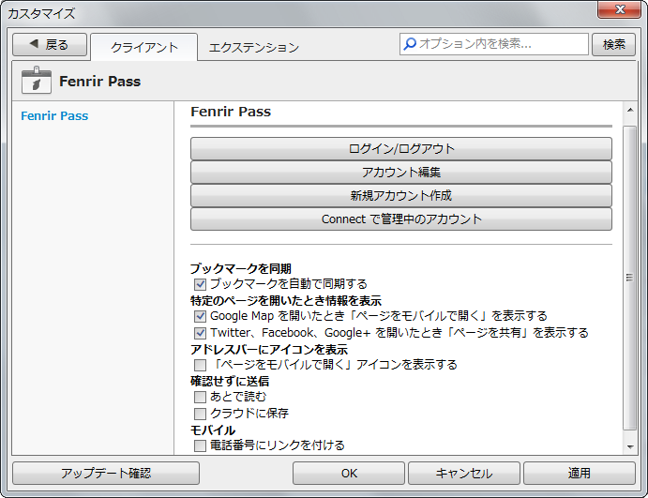Click the 適用 button
Viewport: 648px width, 498px height.
coord(580,473)
